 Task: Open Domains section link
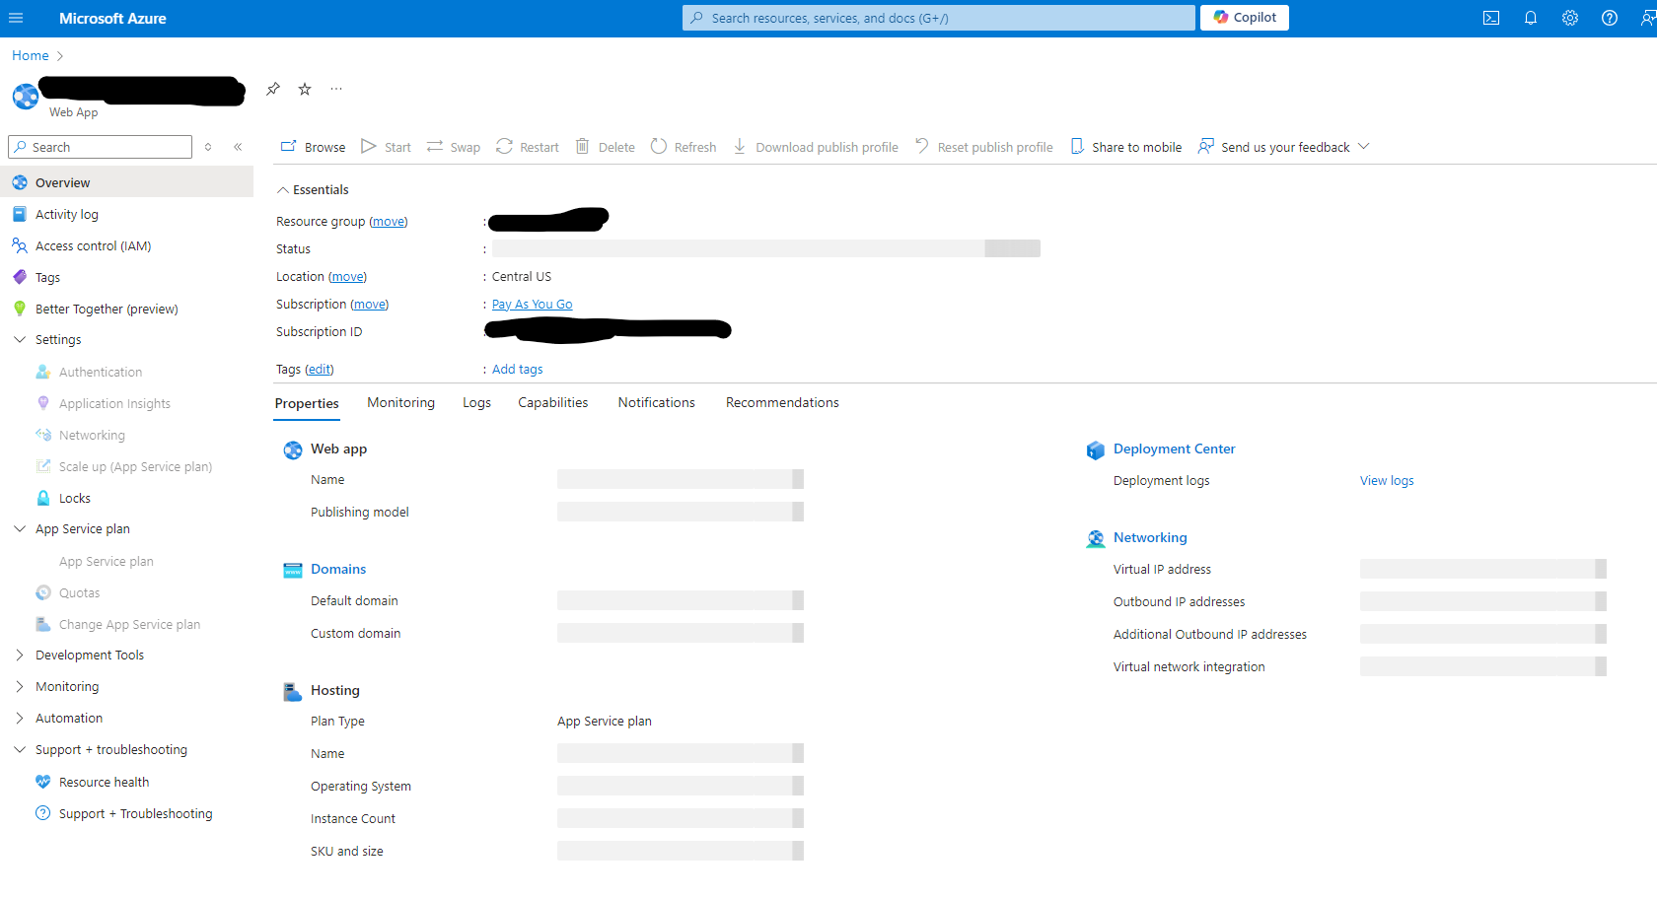click(x=338, y=569)
